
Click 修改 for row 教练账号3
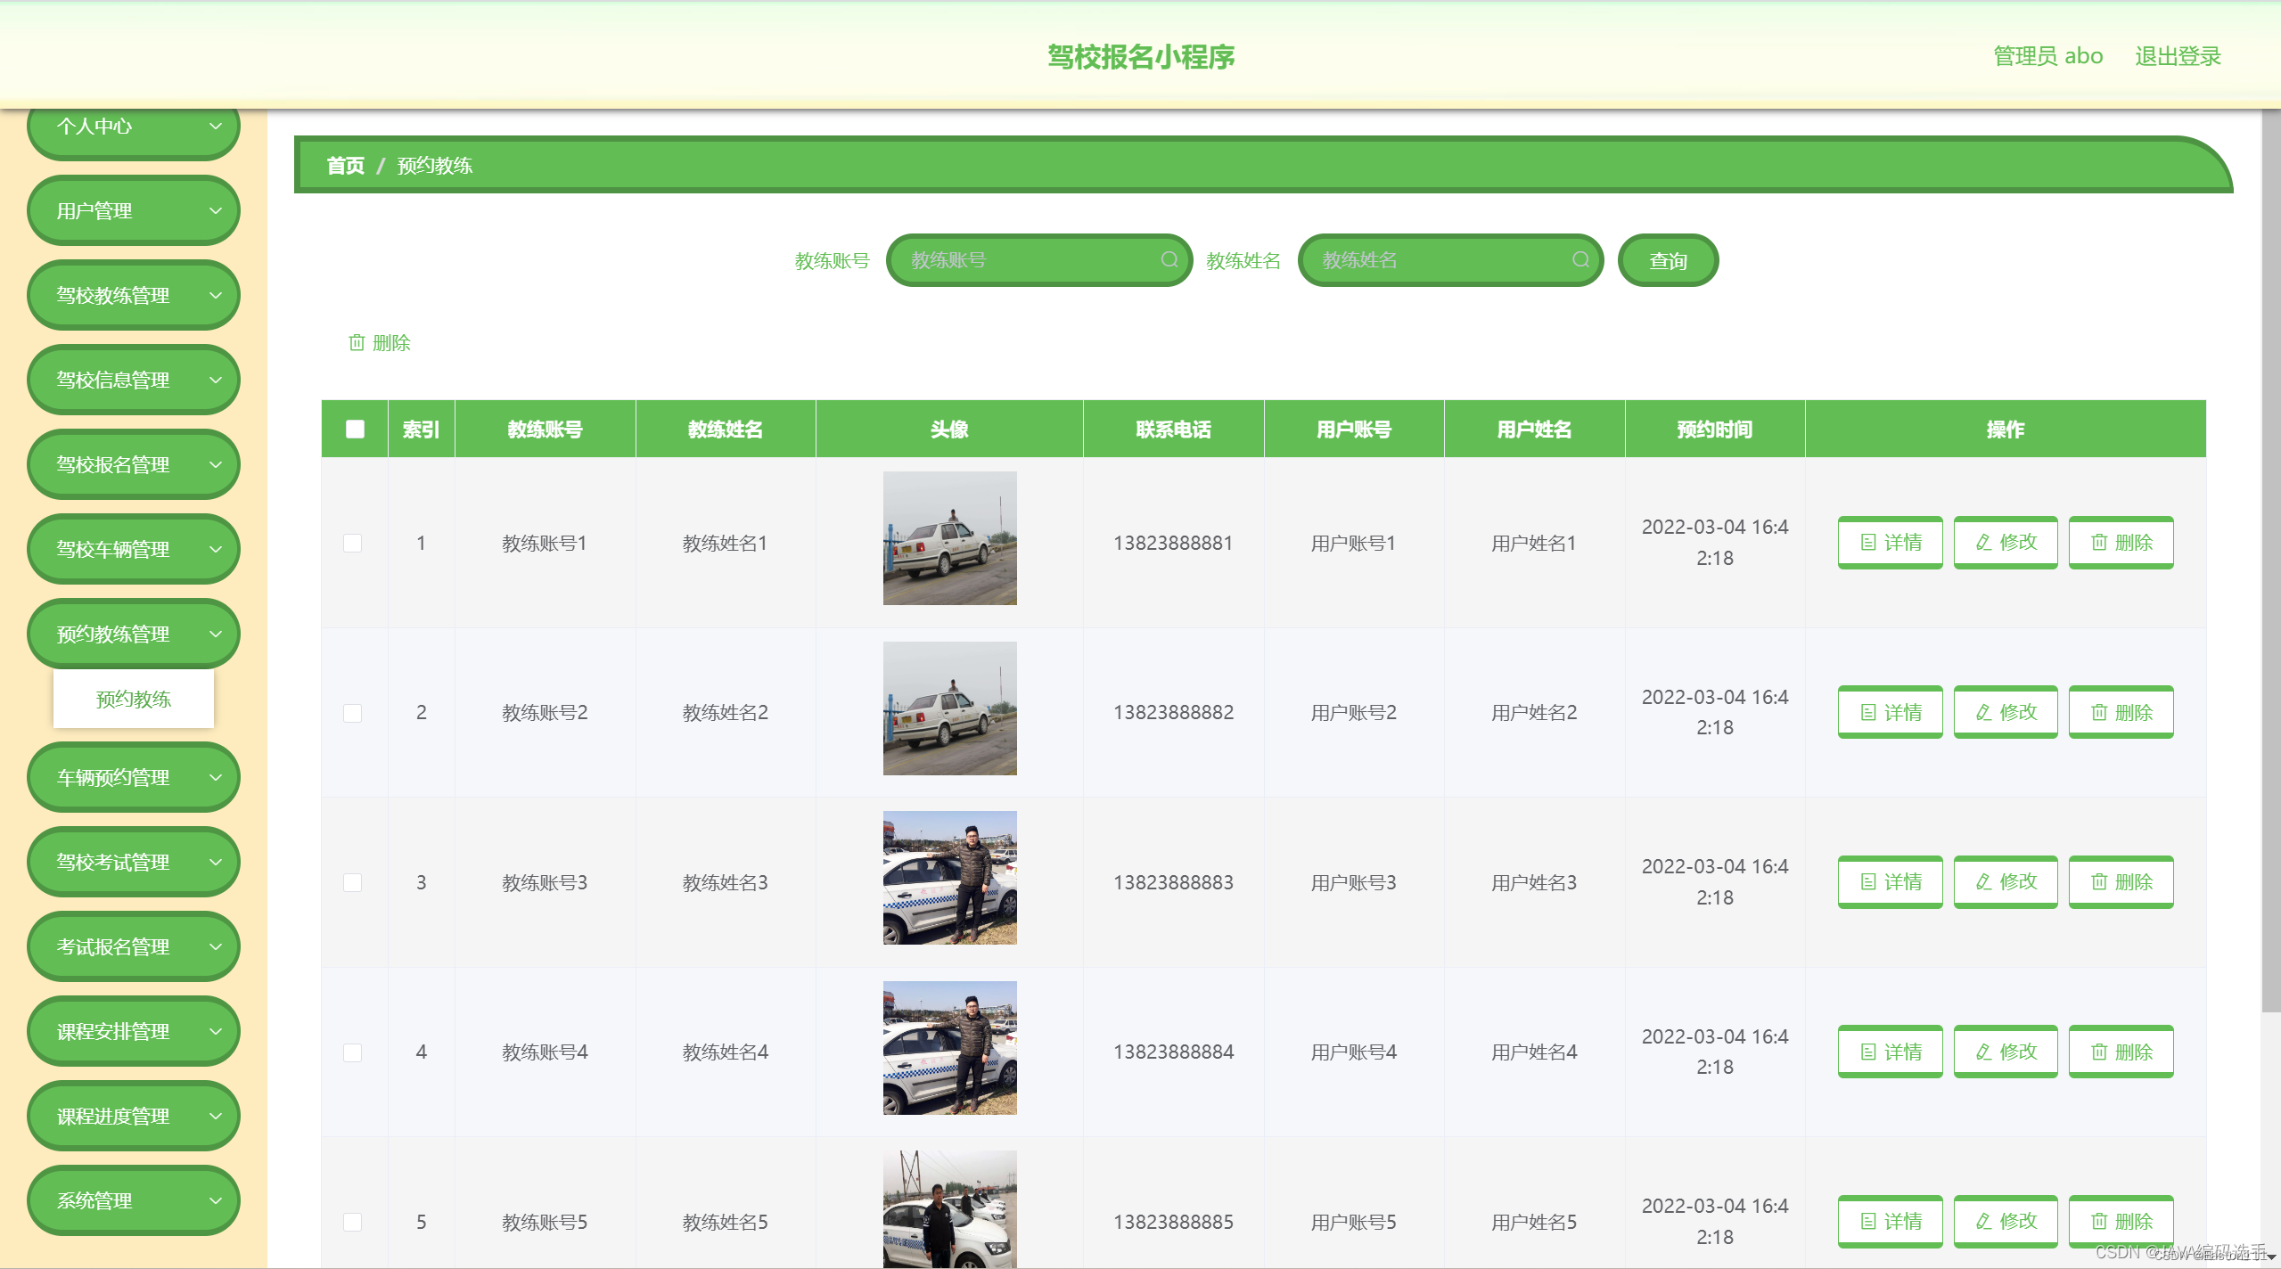[x=2006, y=881]
